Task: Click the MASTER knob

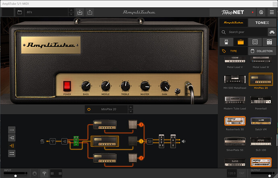Action: (145, 86)
